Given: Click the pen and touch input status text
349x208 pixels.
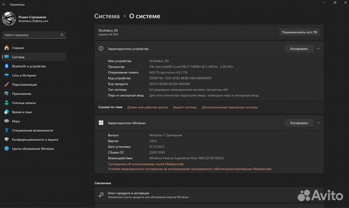Looking at the screenshot, I should (204, 96).
